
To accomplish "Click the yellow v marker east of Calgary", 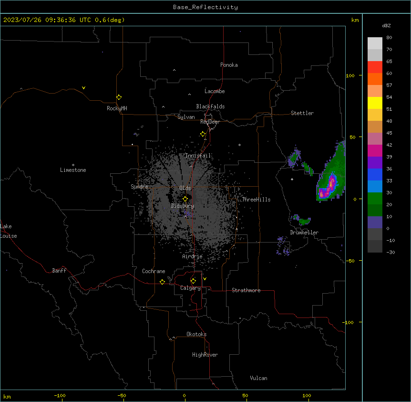I will click(x=205, y=279).
